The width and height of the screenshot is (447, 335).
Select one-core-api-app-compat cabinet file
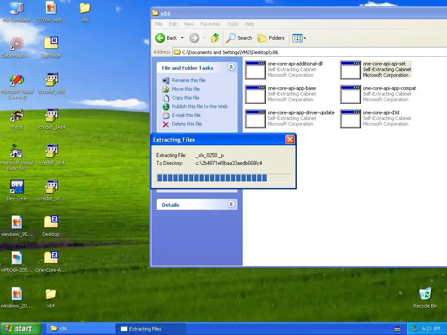[378, 94]
